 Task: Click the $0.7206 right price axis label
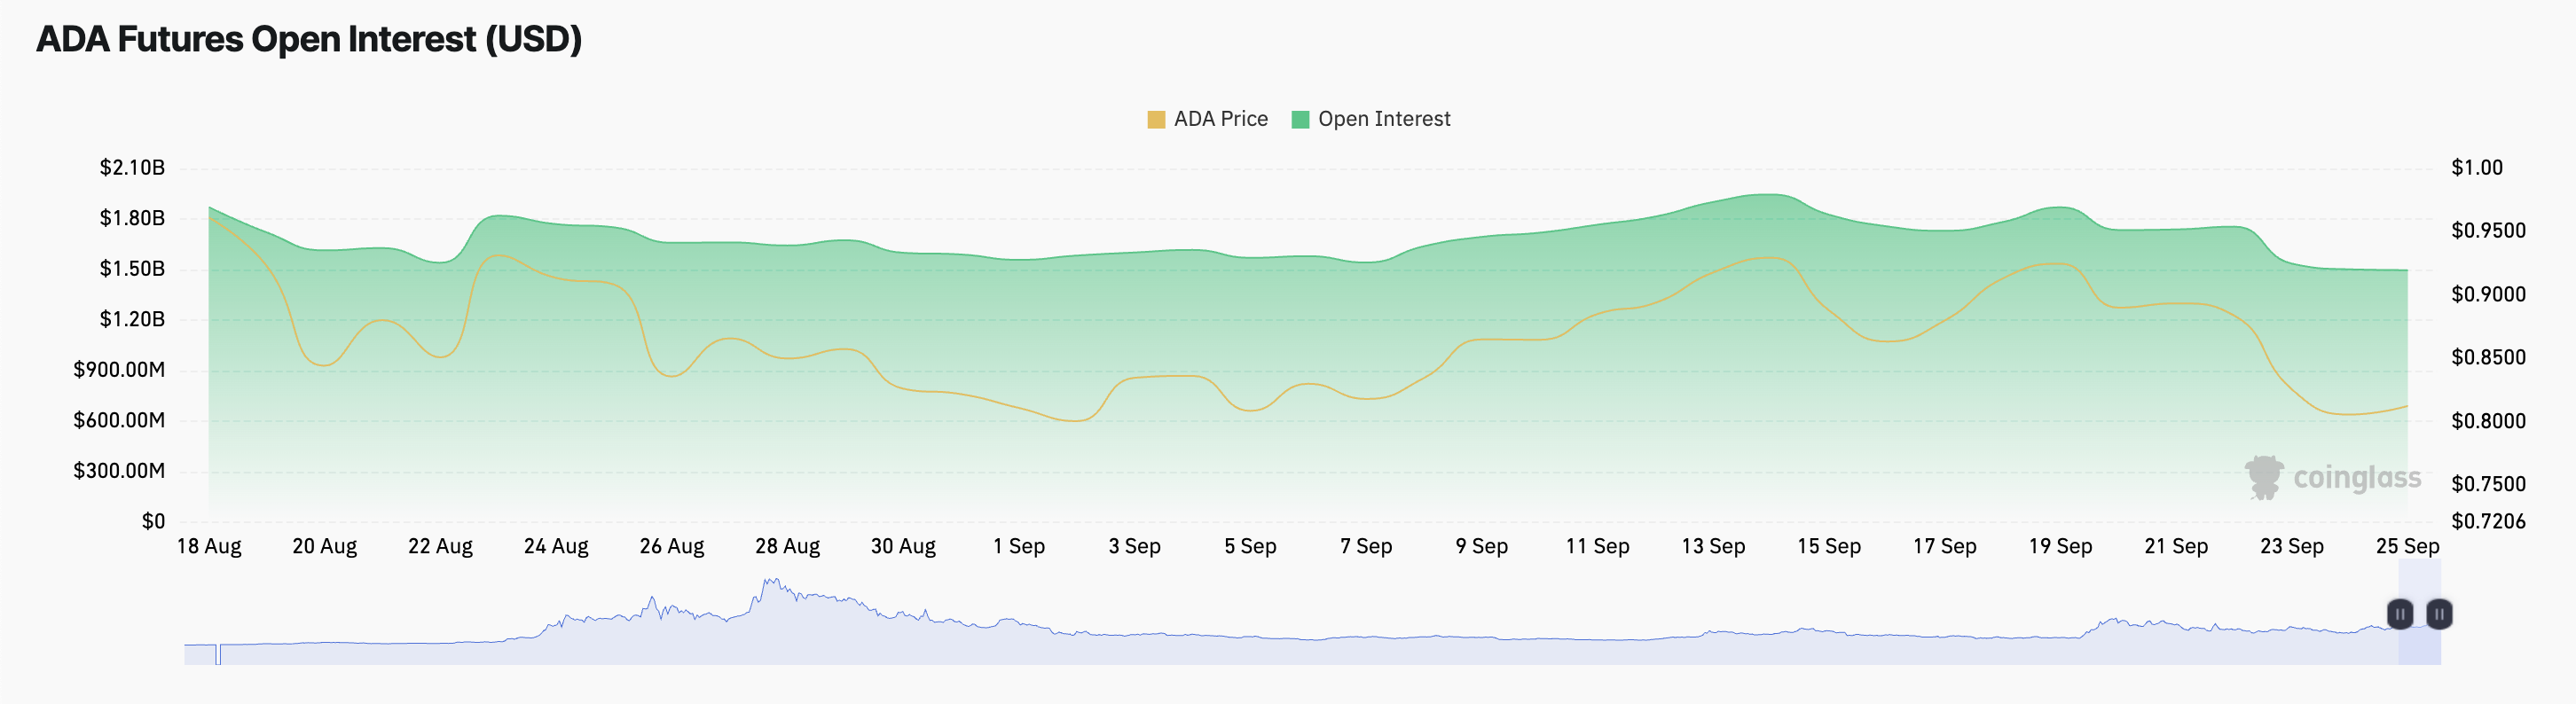(2488, 521)
